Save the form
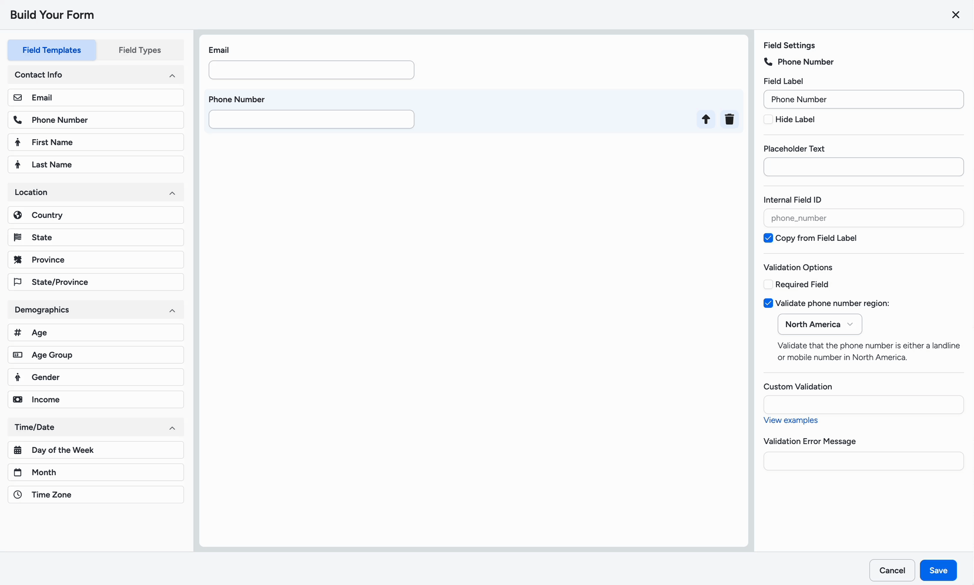 [938, 570]
